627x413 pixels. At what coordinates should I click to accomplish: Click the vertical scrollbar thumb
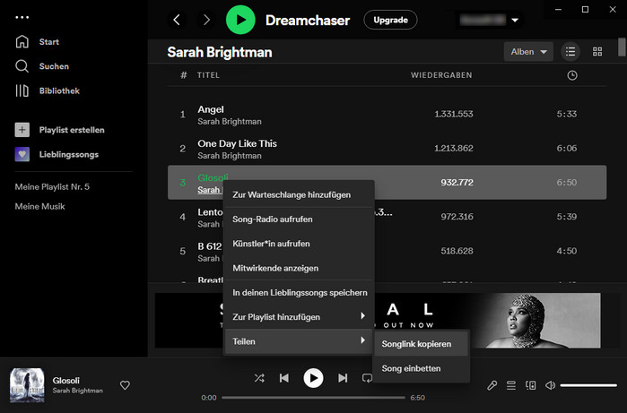622,47
